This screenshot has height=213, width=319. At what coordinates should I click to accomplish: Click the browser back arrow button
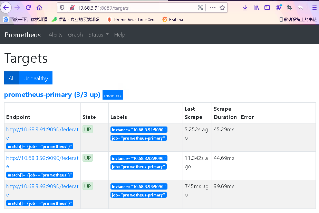[x=6, y=8]
